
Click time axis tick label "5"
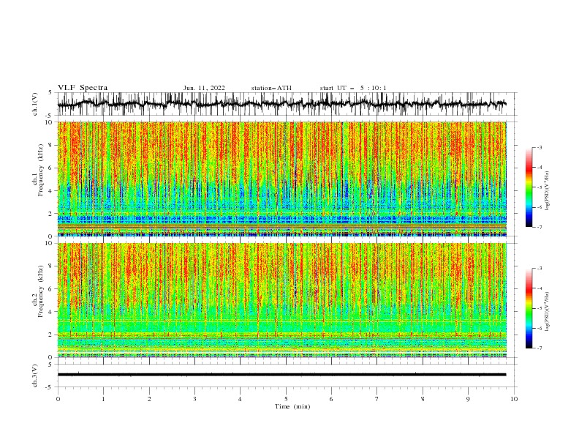pyautogui.click(x=286, y=399)
